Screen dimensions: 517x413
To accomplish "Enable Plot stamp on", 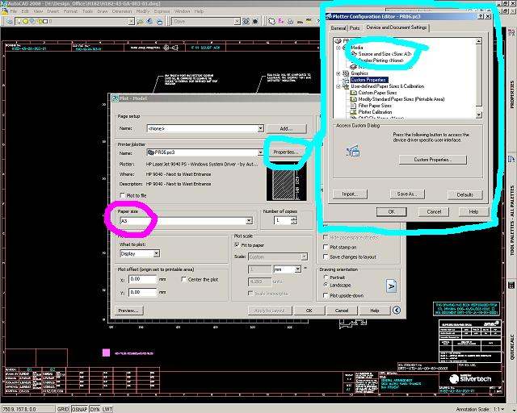I will point(326,247).
